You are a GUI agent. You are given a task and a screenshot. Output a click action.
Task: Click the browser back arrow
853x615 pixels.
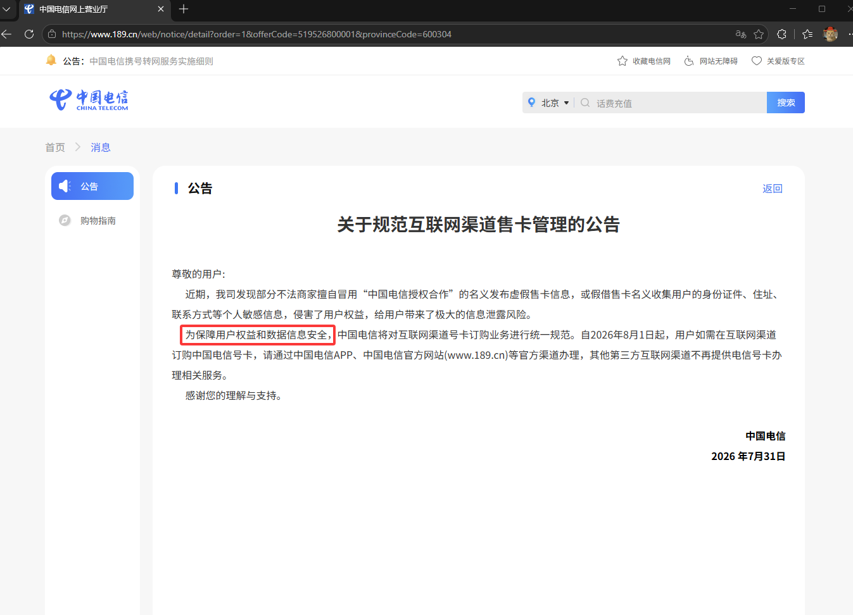tap(6, 34)
